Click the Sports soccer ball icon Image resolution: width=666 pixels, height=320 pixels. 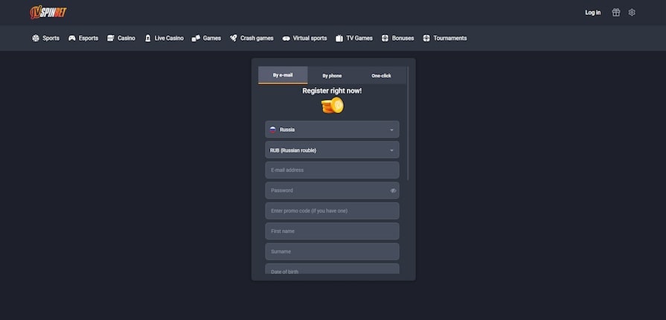click(36, 38)
